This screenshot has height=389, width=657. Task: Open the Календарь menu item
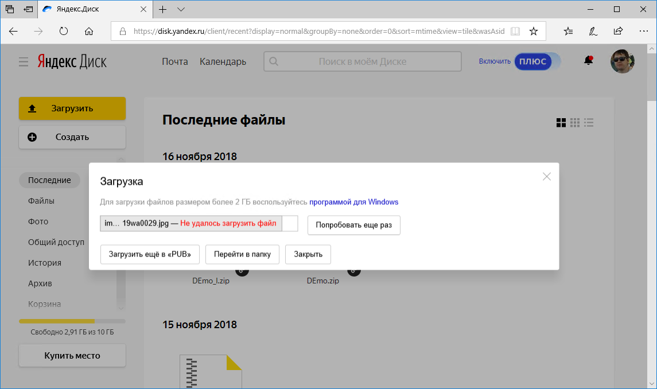click(x=223, y=61)
